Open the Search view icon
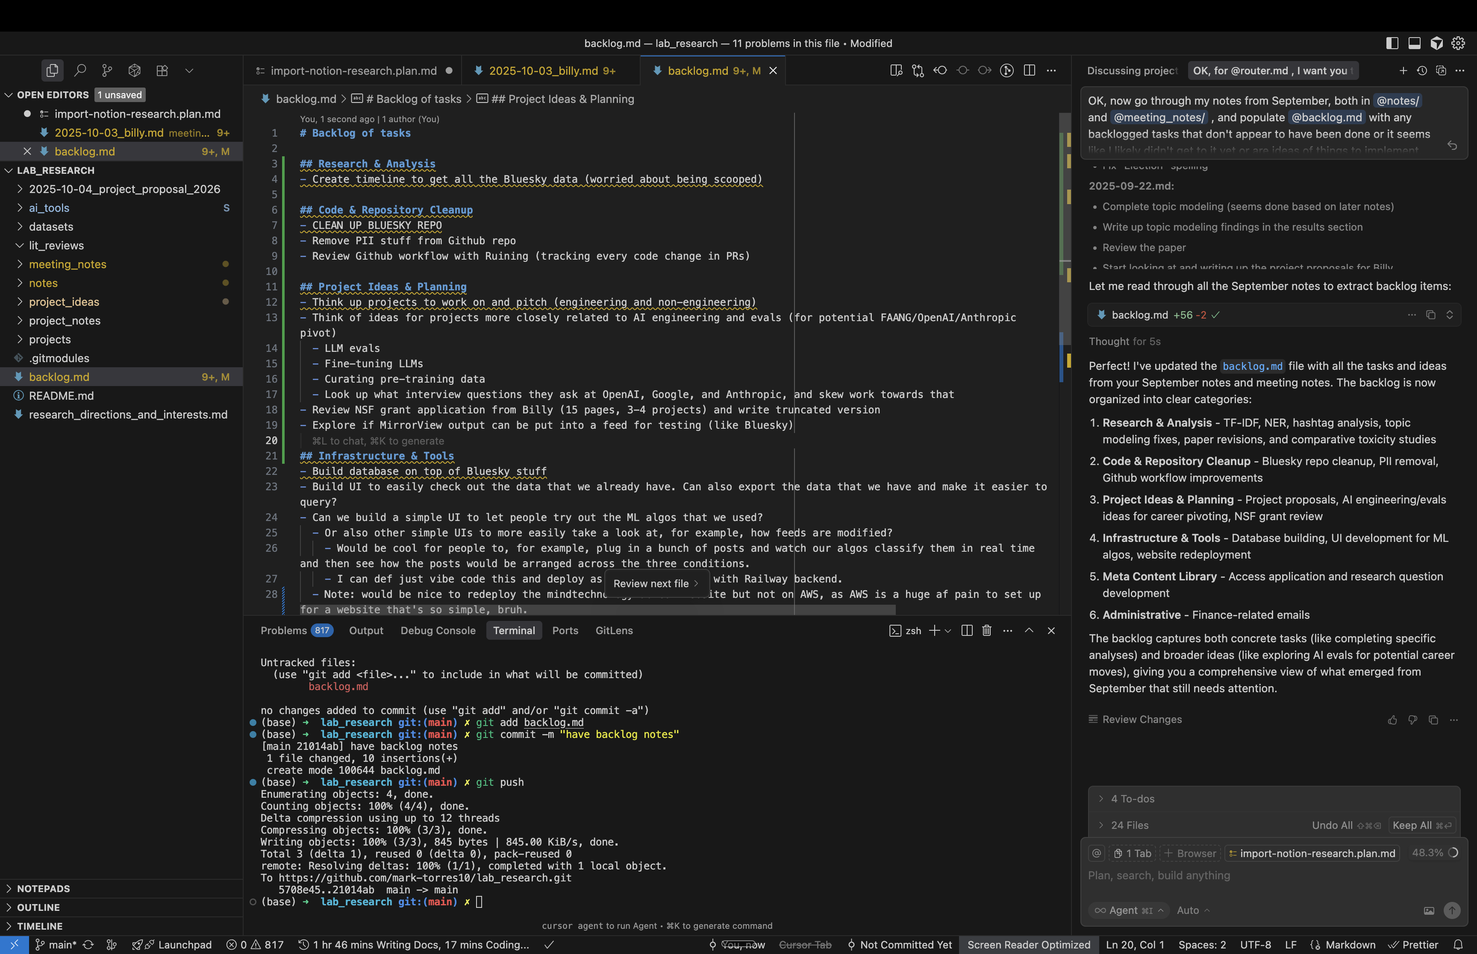 tap(80, 70)
